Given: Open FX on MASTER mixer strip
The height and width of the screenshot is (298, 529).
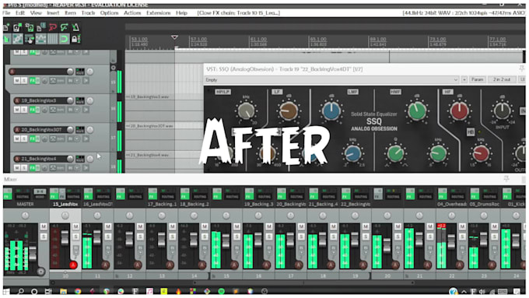Looking at the screenshot, I should 8,195.
